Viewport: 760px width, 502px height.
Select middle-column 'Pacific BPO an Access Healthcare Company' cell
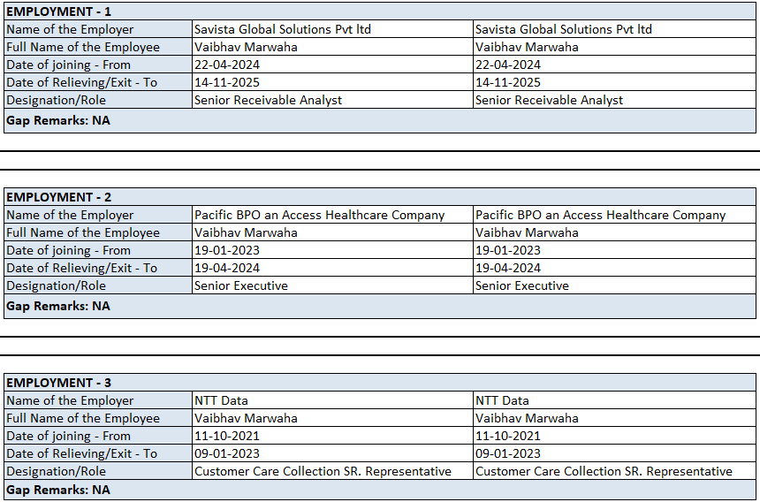click(x=332, y=215)
